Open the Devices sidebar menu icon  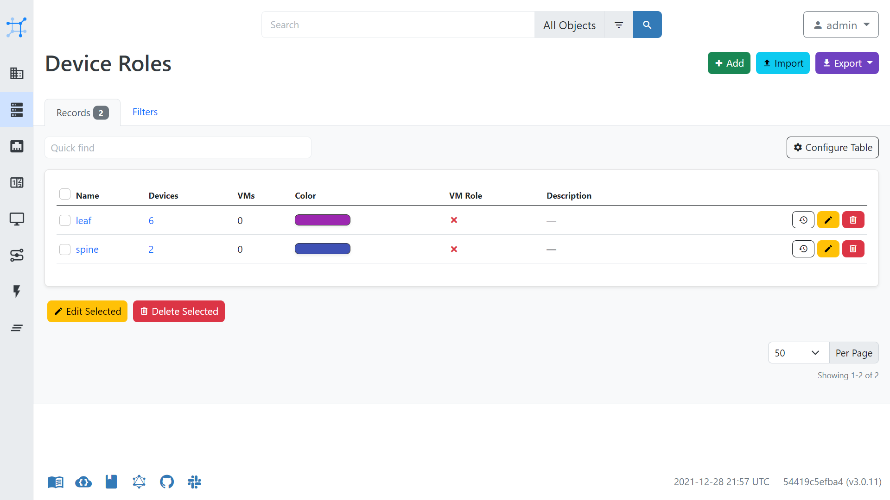click(17, 110)
